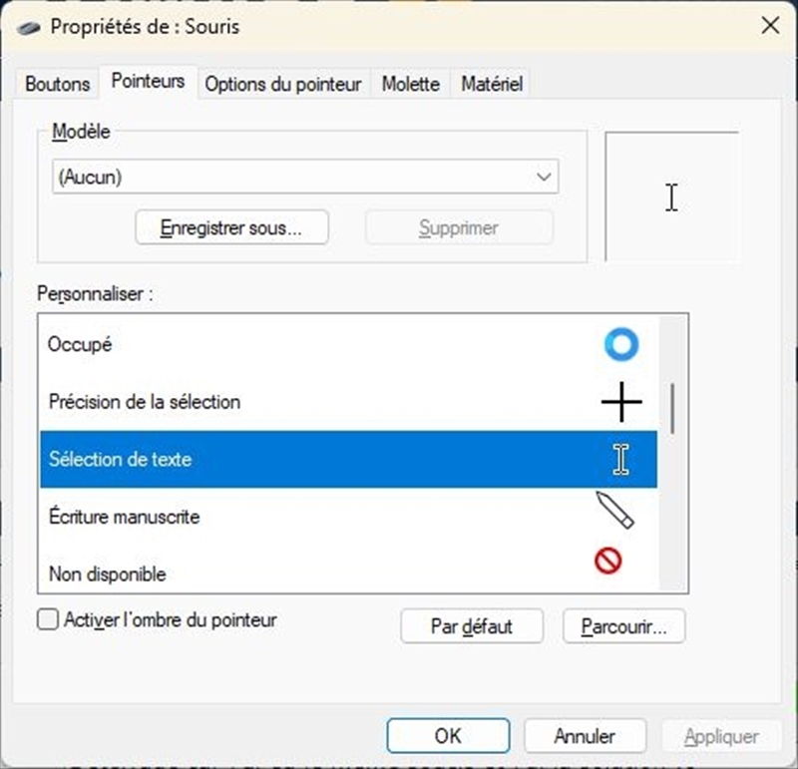Viewport: 798px width, 769px height.
Task: Click the text selection I-beam icon
Action: 621,459
